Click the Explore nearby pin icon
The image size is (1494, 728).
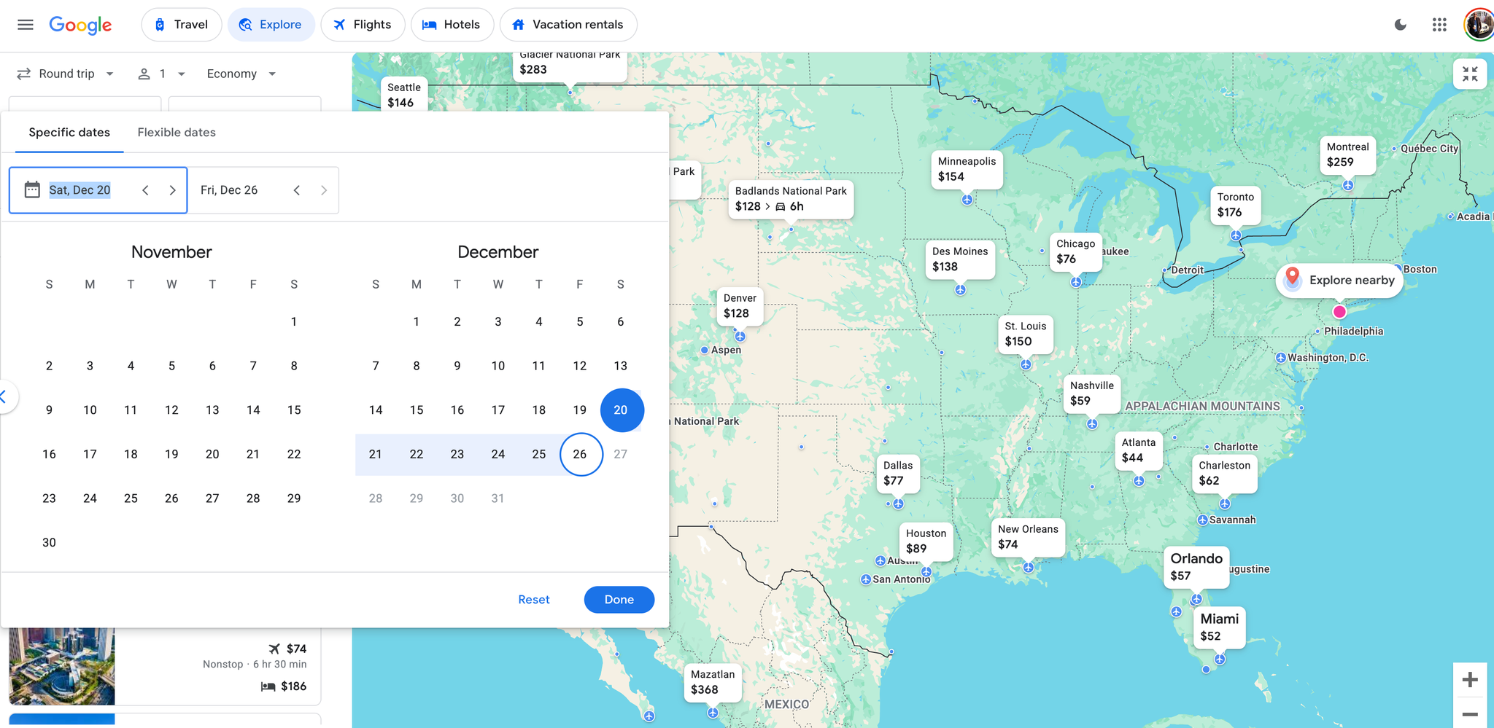pos(1293,278)
